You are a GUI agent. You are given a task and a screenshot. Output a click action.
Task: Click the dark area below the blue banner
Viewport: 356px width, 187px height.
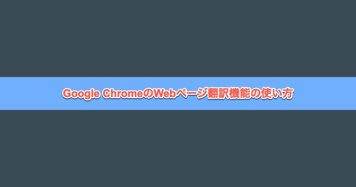click(178, 148)
